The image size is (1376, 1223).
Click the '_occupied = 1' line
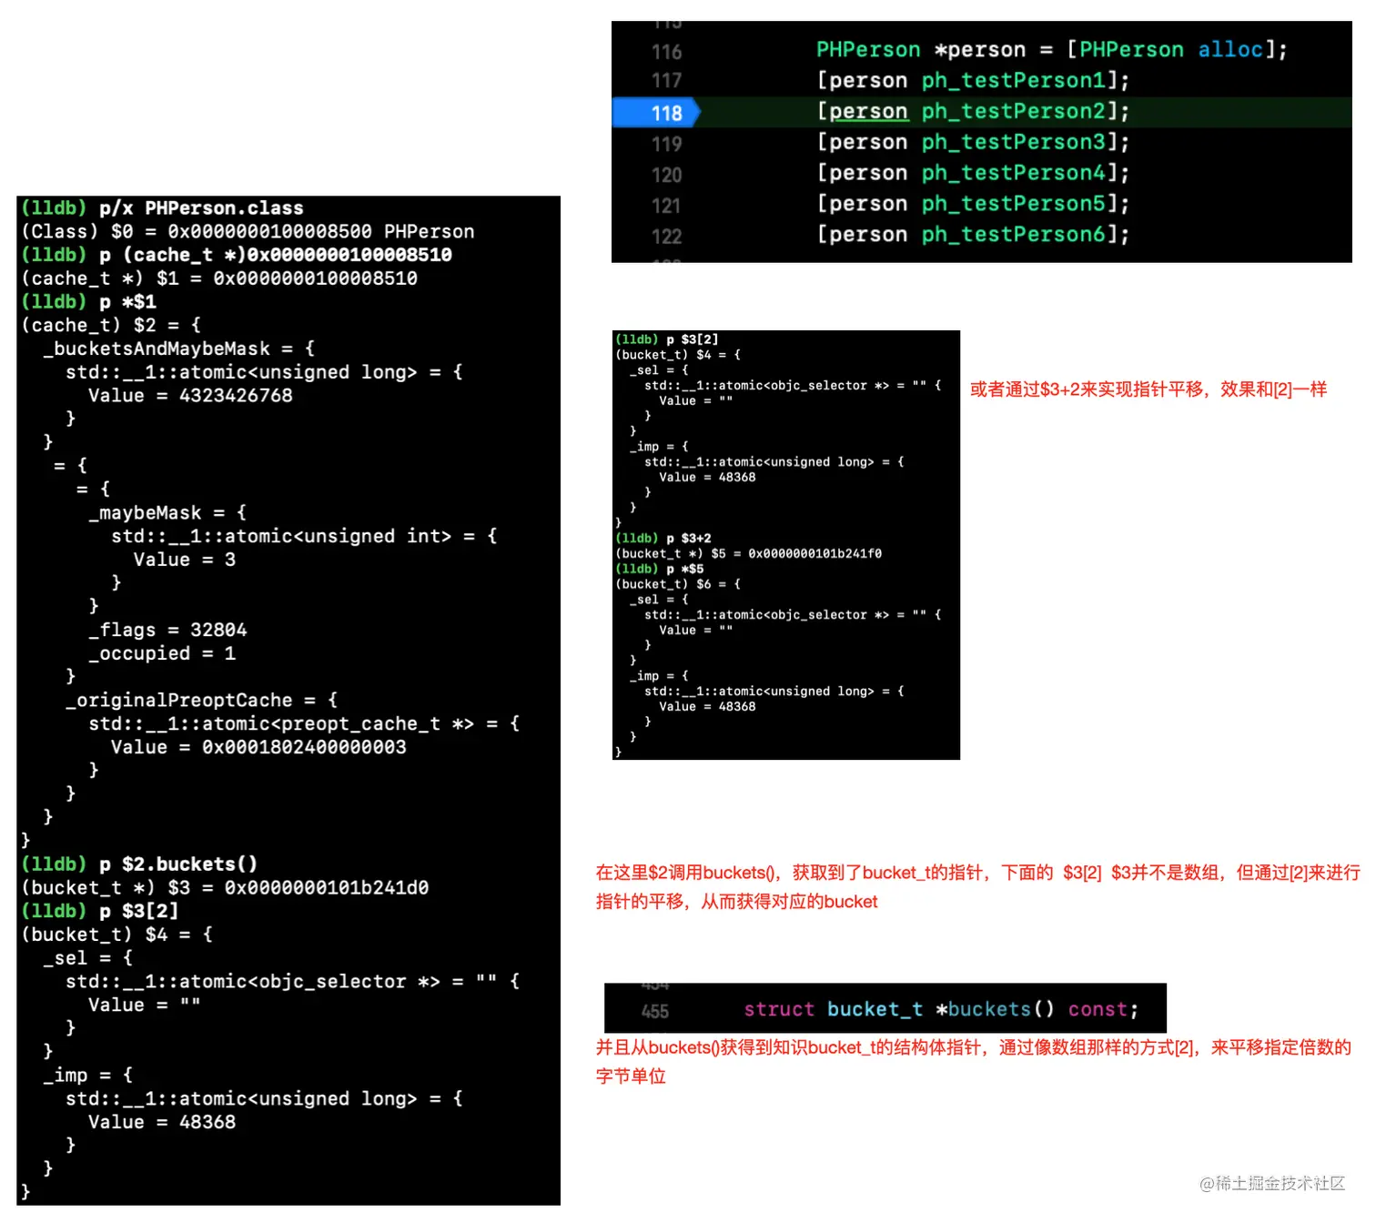[162, 653]
